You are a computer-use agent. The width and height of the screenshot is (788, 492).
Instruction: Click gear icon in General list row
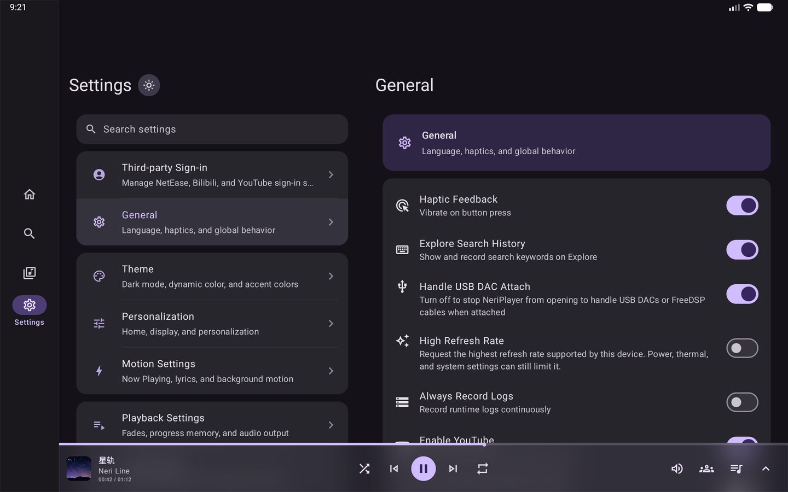pyautogui.click(x=99, y=222)
